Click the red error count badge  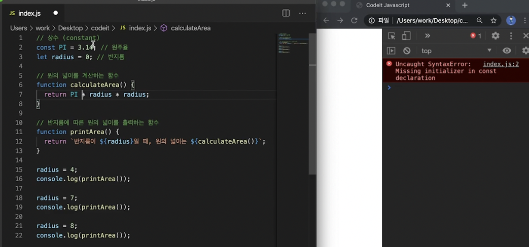pos(476,35)
